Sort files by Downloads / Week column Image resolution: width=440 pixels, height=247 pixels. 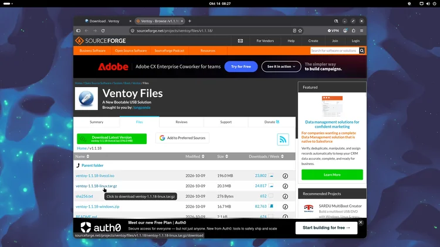tap(266, 156)
